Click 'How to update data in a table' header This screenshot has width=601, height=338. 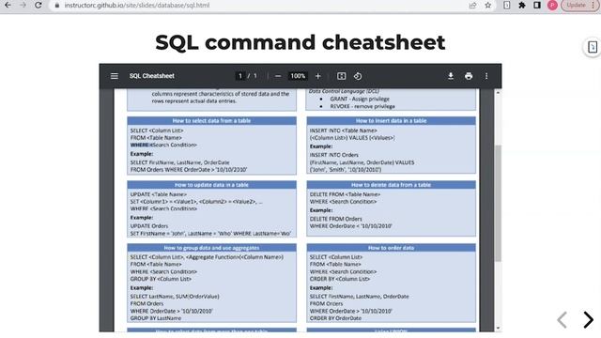(211, 185)
